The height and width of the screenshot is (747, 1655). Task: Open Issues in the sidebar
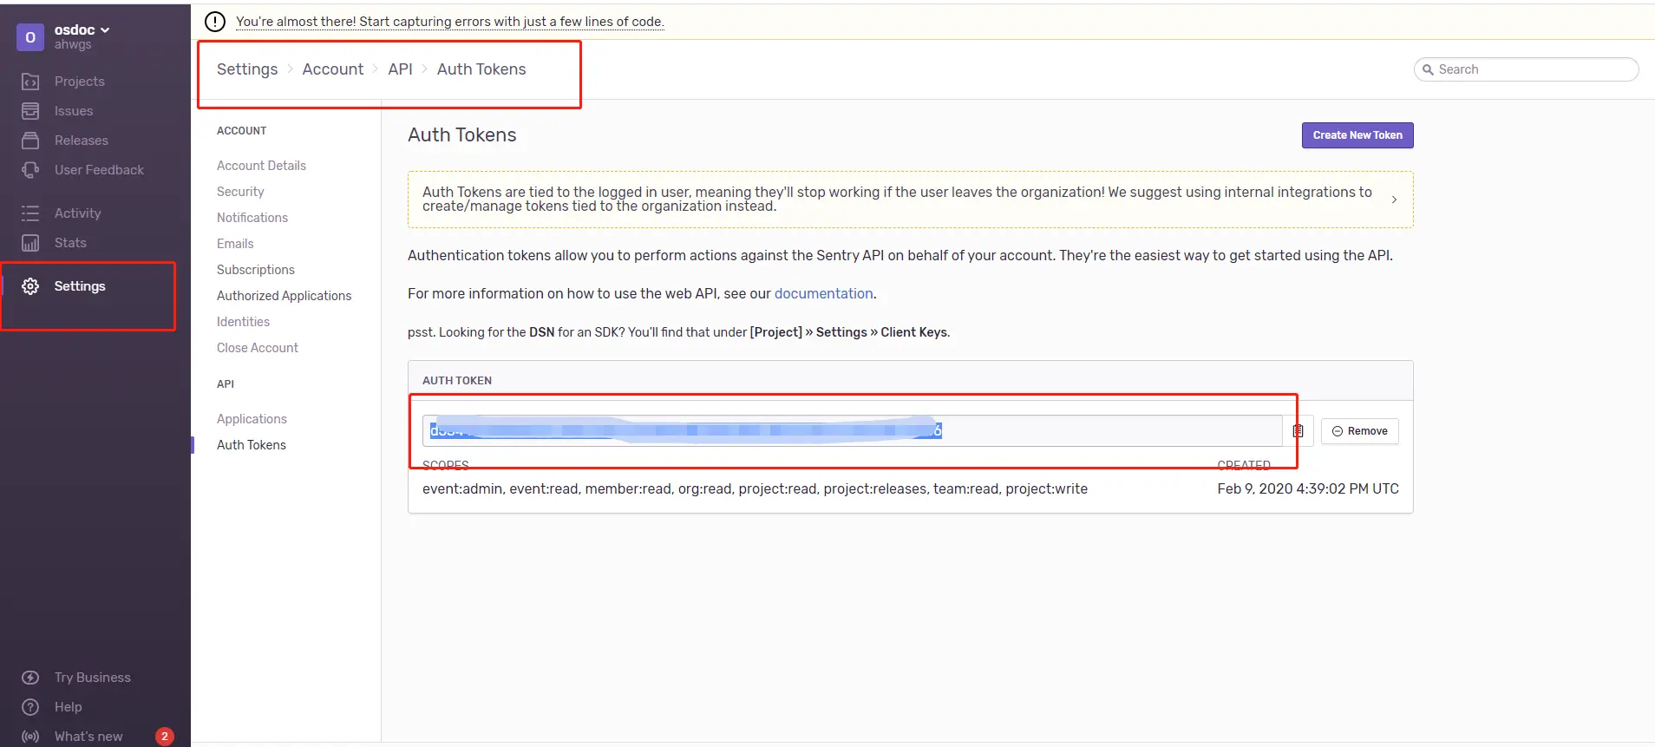tap(74, 111)
